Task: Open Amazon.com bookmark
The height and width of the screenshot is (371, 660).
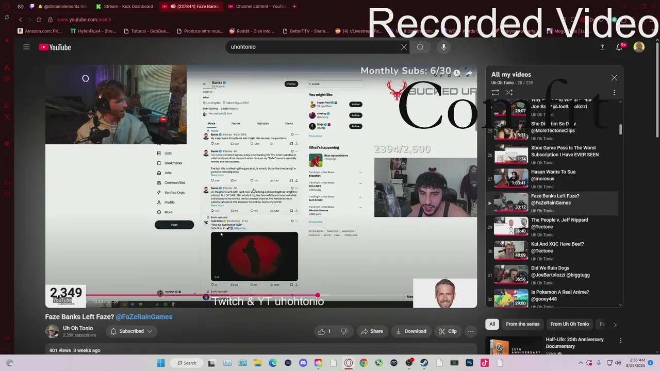Action: coord(40,31)
